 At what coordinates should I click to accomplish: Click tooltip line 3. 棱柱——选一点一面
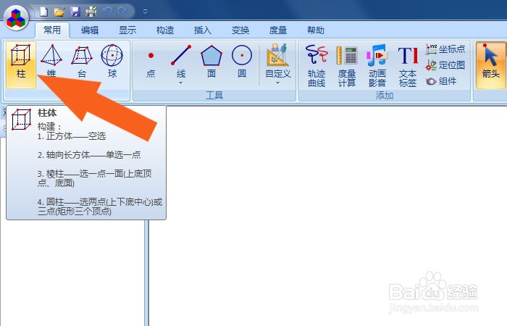point(94,178)
